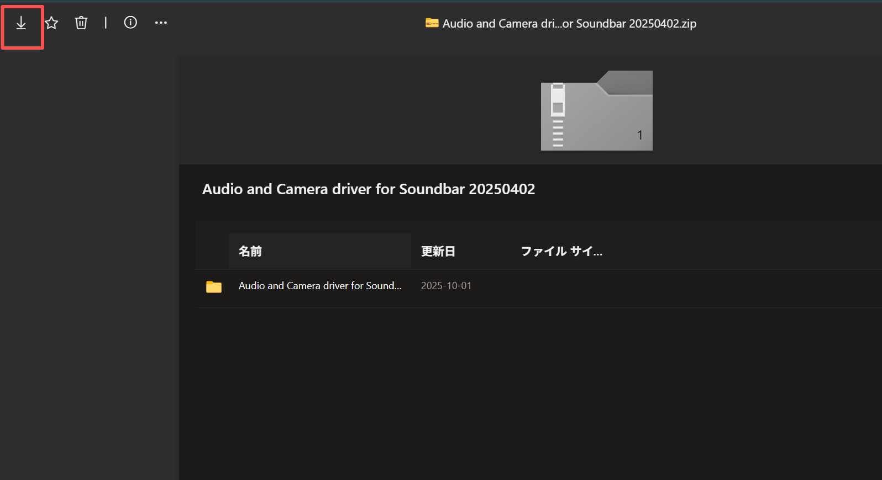Open the three-dot more options menu

(x=161, y=23)
